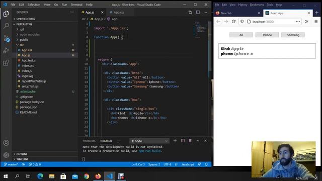Close the App.js editor tab

point(102,12)
